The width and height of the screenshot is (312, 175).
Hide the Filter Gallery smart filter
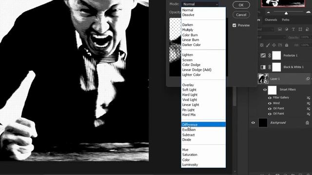[270, 98]
